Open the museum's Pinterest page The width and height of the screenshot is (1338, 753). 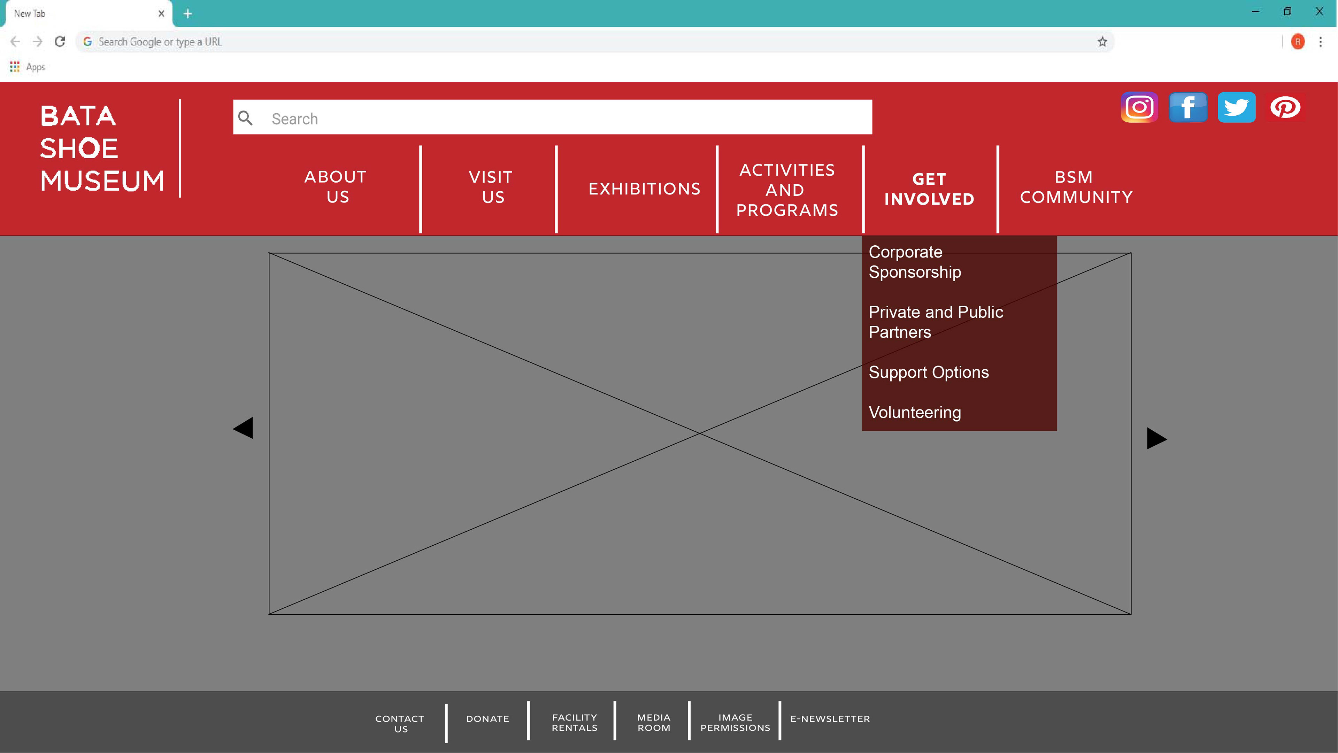[x=1285, y=108]
